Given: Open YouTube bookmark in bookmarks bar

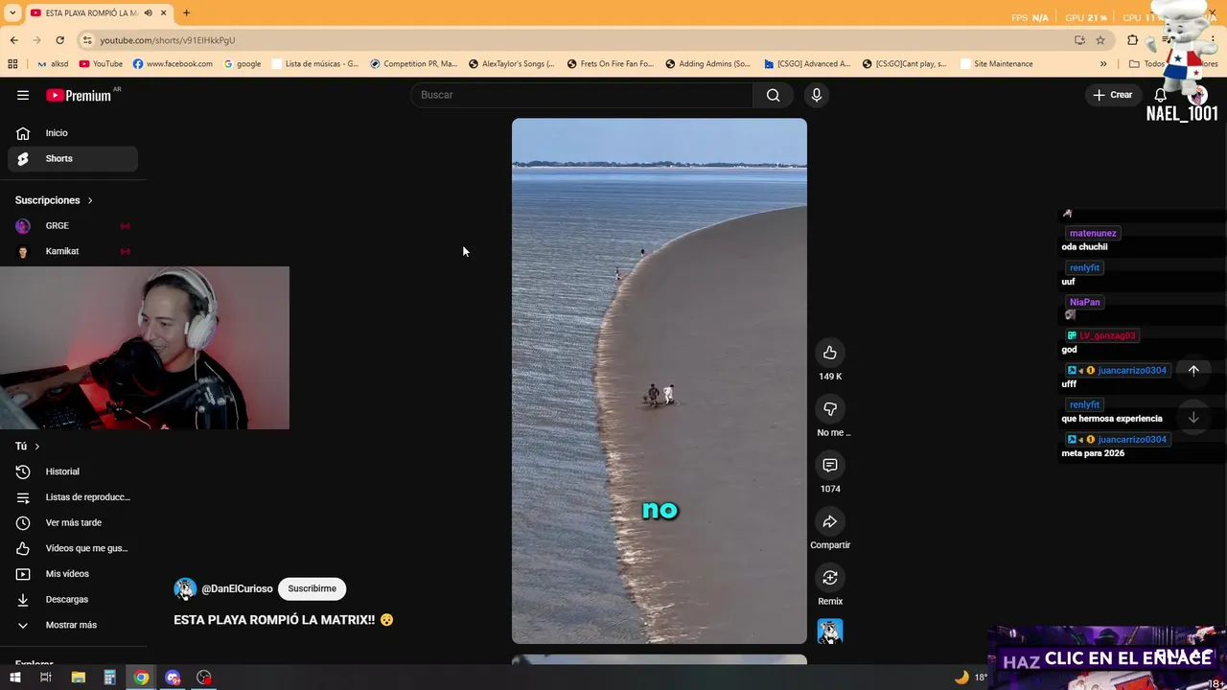Looking at the screenshot, I should [x=101, y=64].
